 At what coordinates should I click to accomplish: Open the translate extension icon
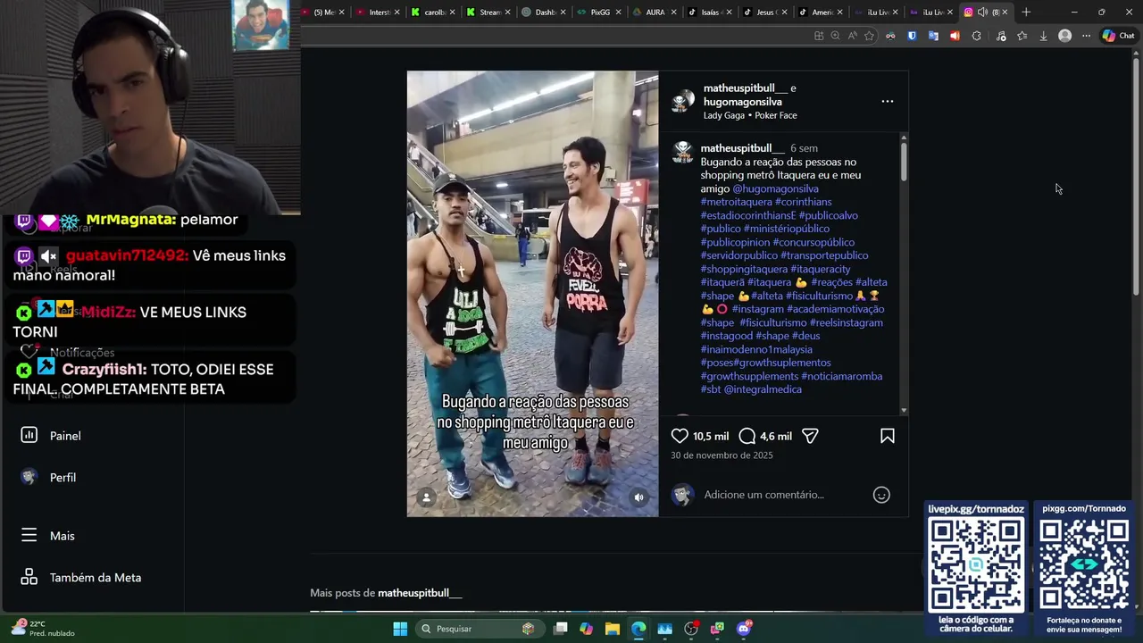coord(933,36)
